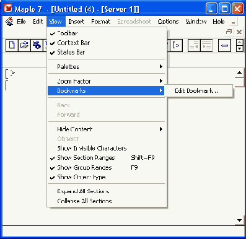Click the lower arrow of toolbar stepper
Image resolution: width=246 pixels, height=239 pixels.
pos(240,49)
